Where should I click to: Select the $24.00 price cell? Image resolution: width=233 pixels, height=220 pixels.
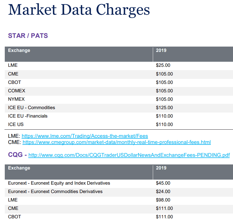point(163,192)
